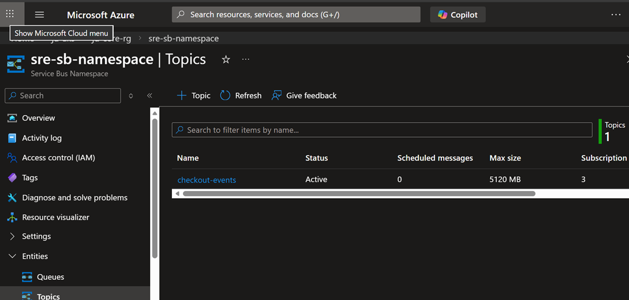Open Overview in sidebar
This screenshot has width=629, height=300.
[39, 118]
